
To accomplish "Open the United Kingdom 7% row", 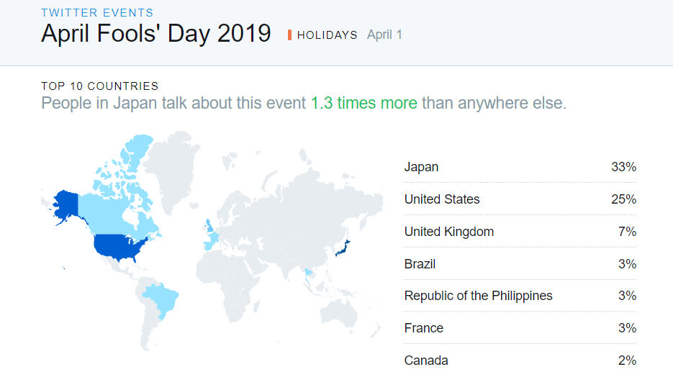I will [520, 232].
